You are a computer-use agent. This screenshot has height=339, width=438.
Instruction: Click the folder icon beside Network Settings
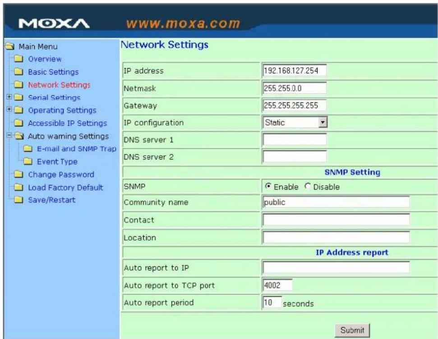click(18, 85)
